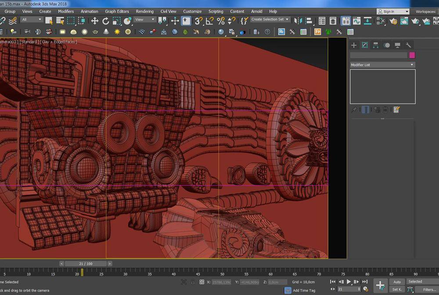Open the Render Setup teapot icon
The image size is (439, 295).
tap(393, 21)
